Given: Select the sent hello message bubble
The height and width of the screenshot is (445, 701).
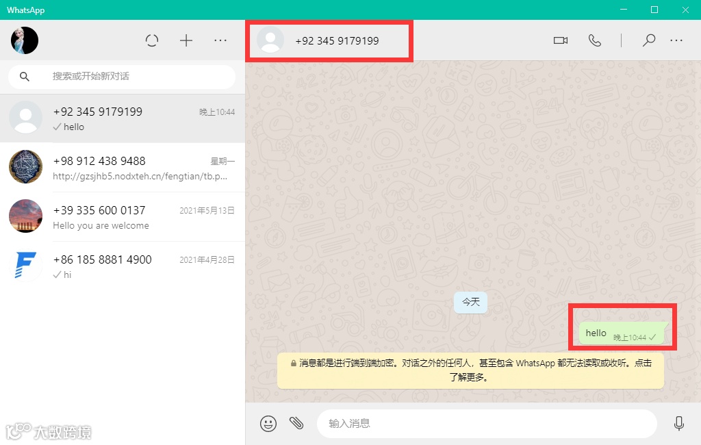Looking at the screenshot, I should click(x=622, y=333).
